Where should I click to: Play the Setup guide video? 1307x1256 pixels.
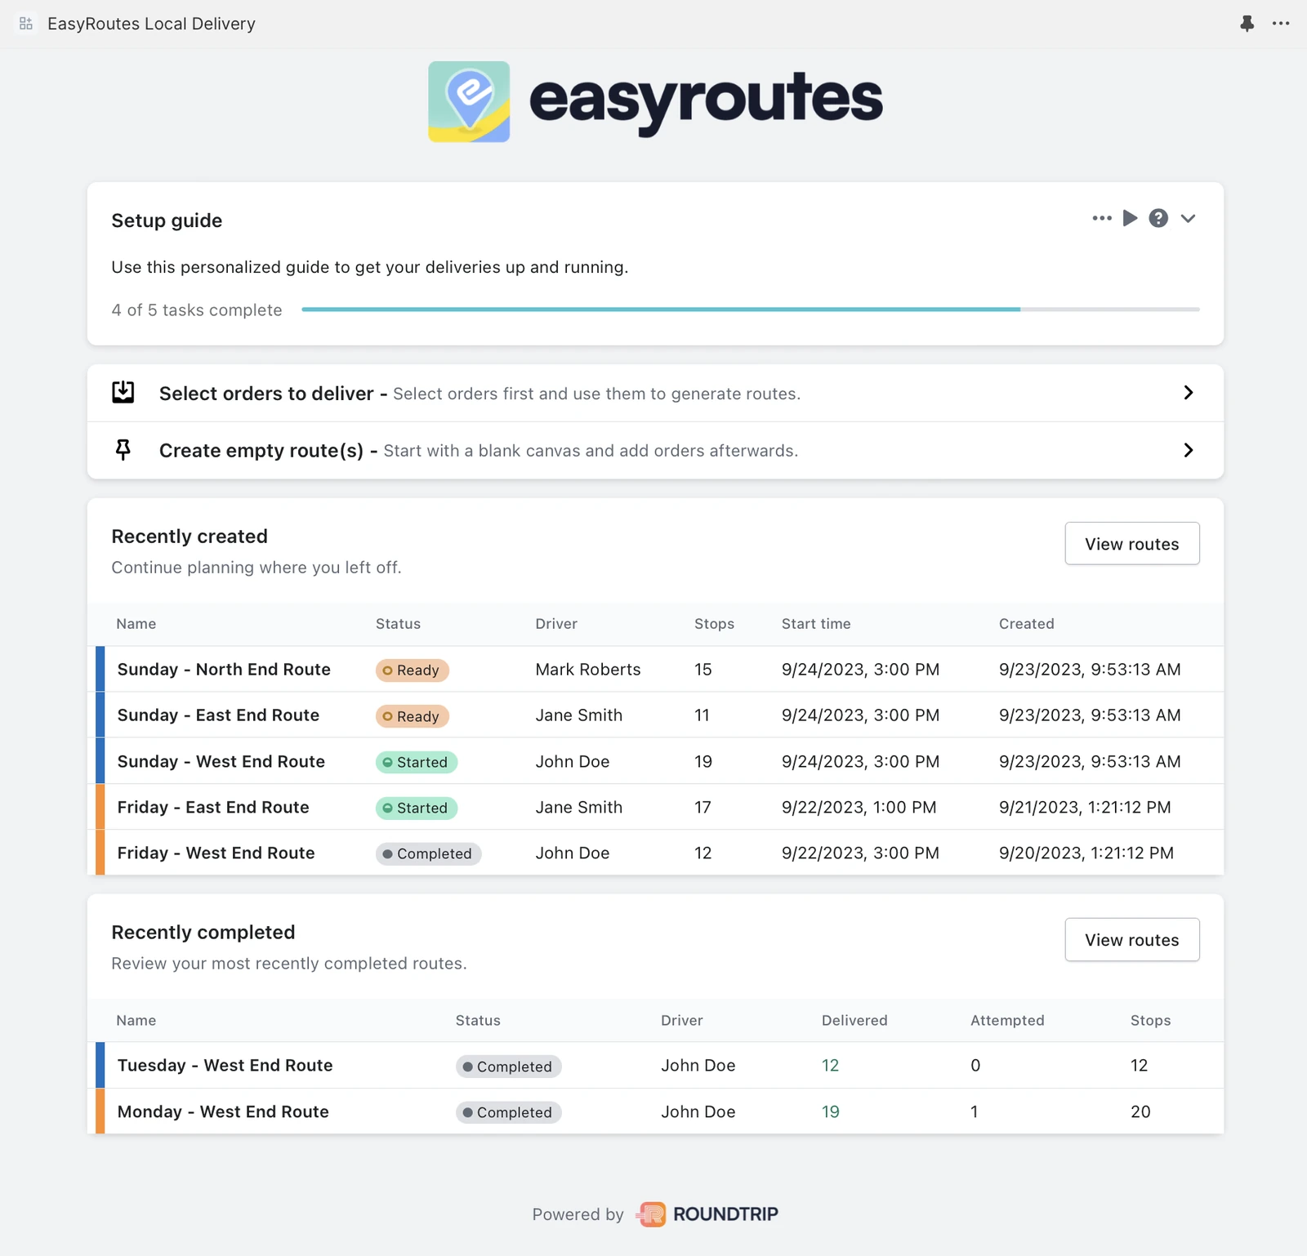1131,218
